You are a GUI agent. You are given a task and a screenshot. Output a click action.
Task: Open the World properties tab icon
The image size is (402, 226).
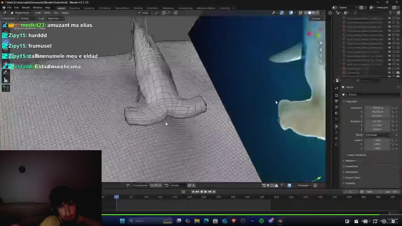tap(336, 119)
